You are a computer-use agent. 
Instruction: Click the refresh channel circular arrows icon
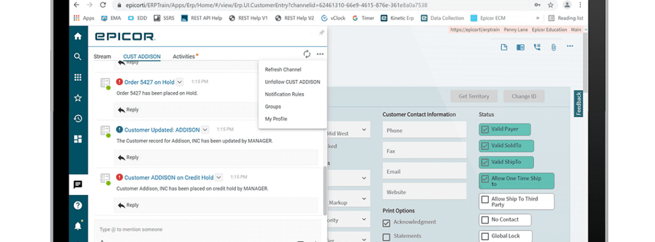[x=307, y=54]
